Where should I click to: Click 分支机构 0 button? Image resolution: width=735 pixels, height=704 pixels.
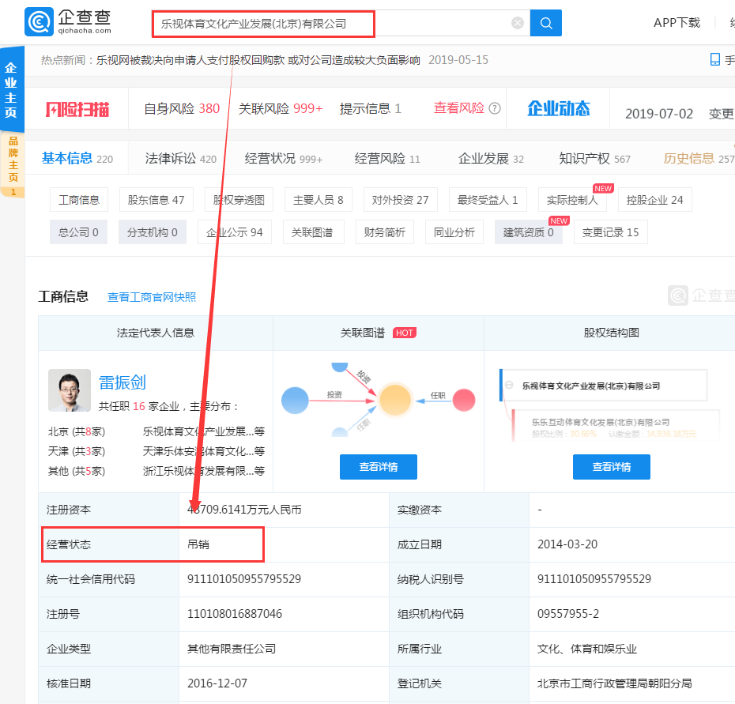(x=153, y=232)
